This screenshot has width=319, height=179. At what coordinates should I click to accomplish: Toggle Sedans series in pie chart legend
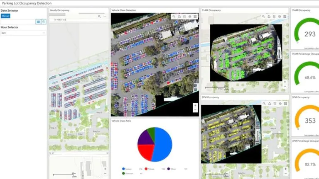[123, 169]
